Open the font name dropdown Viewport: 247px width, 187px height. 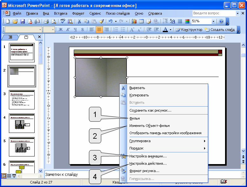(40, 30)
